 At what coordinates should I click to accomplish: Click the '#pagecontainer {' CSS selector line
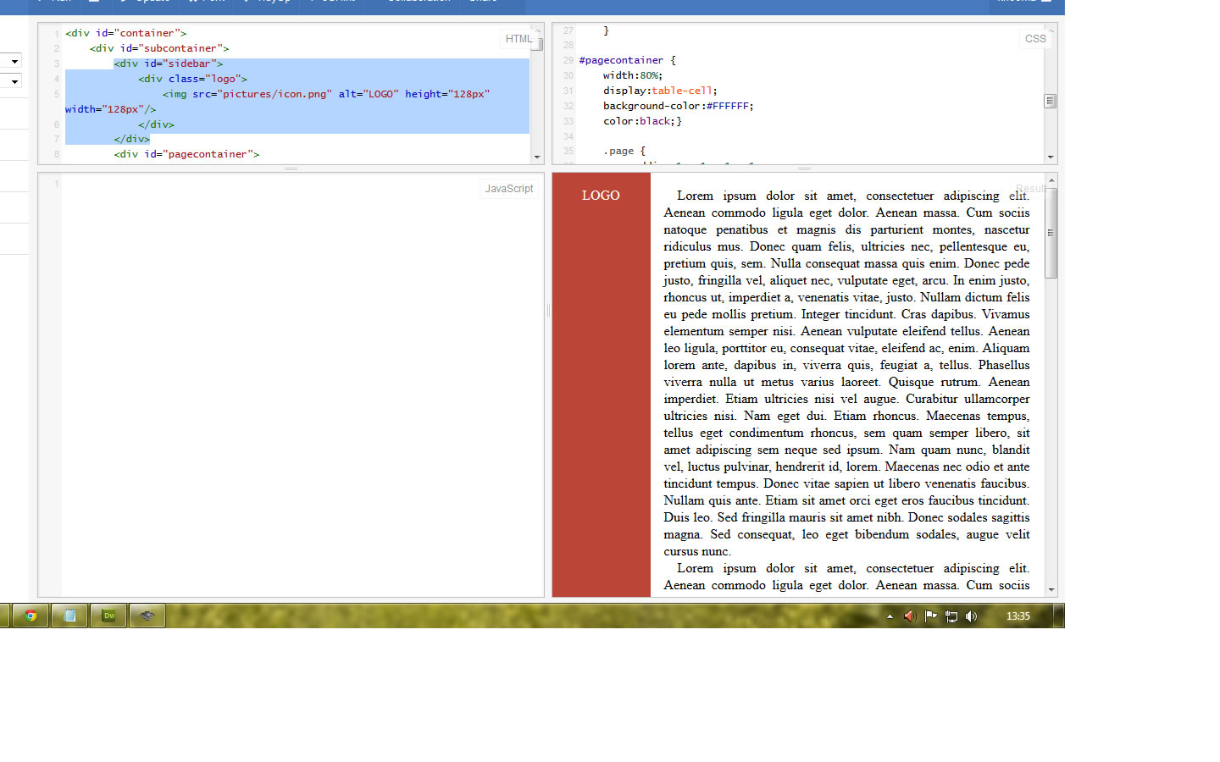pyautogui.click(x=628, y=60)
